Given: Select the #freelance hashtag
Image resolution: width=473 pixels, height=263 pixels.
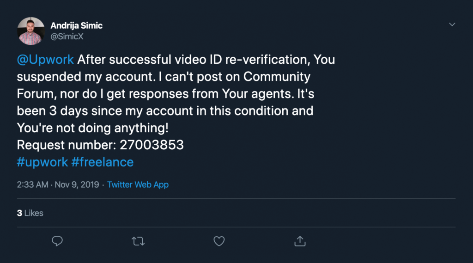Looking at the screenshot, I should pyautogui.click(x=102, y=162).
